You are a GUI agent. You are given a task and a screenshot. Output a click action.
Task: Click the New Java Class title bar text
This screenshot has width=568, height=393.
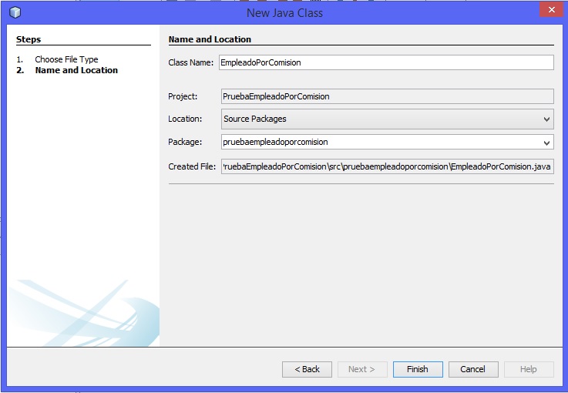[x=284, y=12]
